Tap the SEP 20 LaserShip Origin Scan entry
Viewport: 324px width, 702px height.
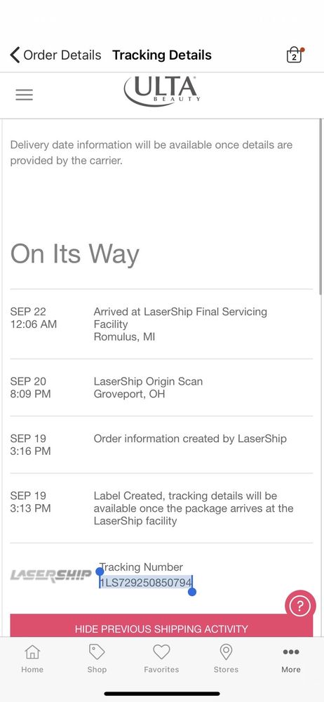coord(161,388)
